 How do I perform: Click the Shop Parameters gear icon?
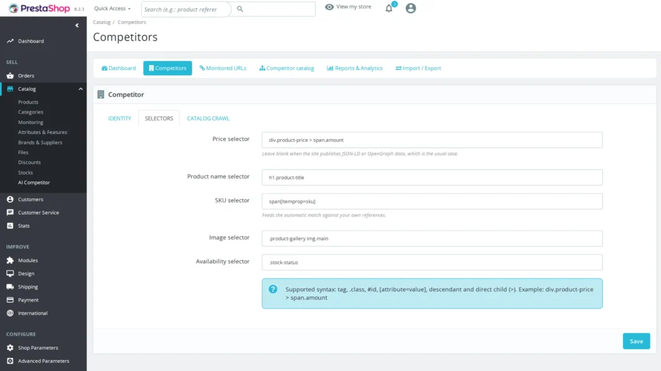[x=10, y=348]
